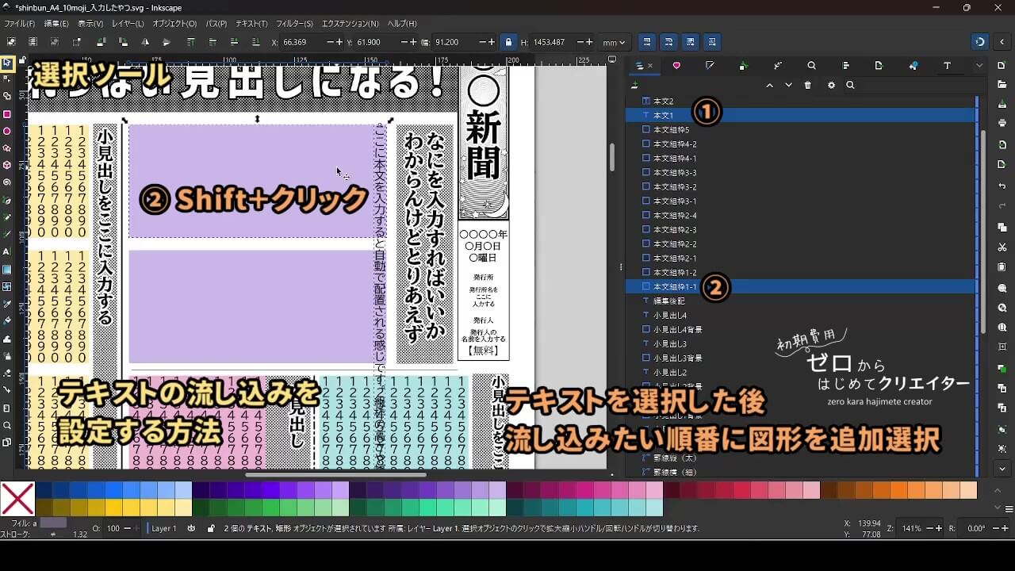Toggle the Layer 1 lock in the status bar
Image resolution: width=1015 pixels, height=571 pixels.
click(211, 528)
